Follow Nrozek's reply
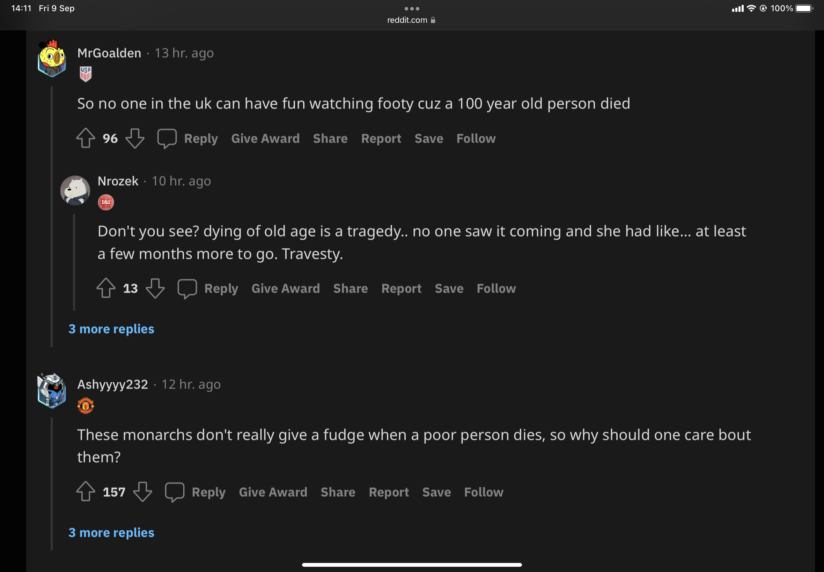Viewport: 824px width, 572px height. click(x=496, y=288)
